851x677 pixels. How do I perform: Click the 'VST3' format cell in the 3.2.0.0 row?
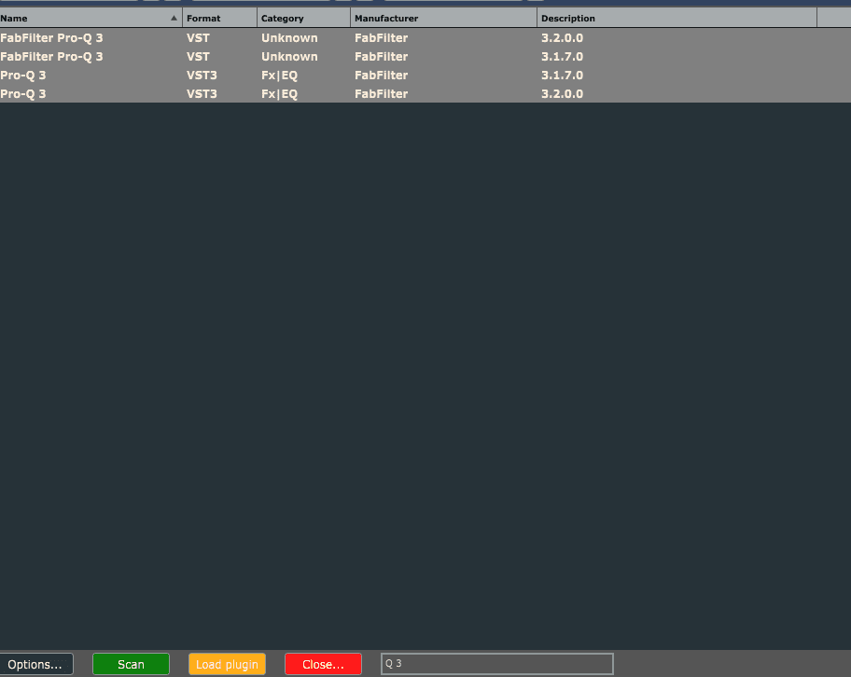point(202,94)
